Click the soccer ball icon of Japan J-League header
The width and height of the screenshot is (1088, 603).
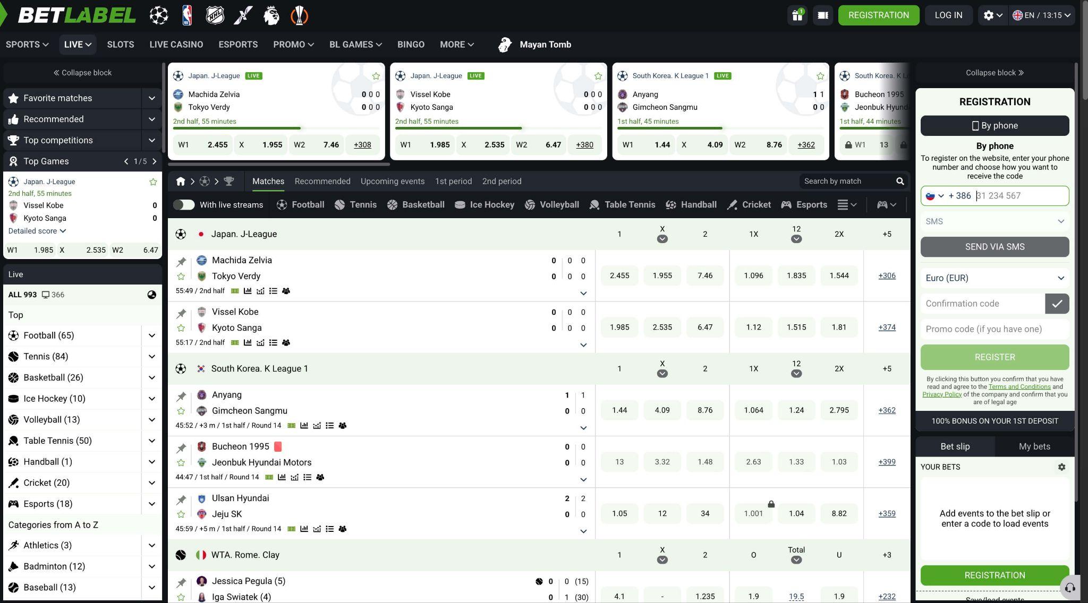[x=181, y=234]
